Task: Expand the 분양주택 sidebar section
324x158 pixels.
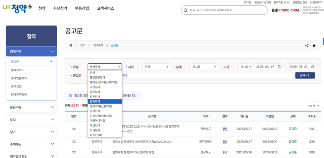Action: point(31,107)
